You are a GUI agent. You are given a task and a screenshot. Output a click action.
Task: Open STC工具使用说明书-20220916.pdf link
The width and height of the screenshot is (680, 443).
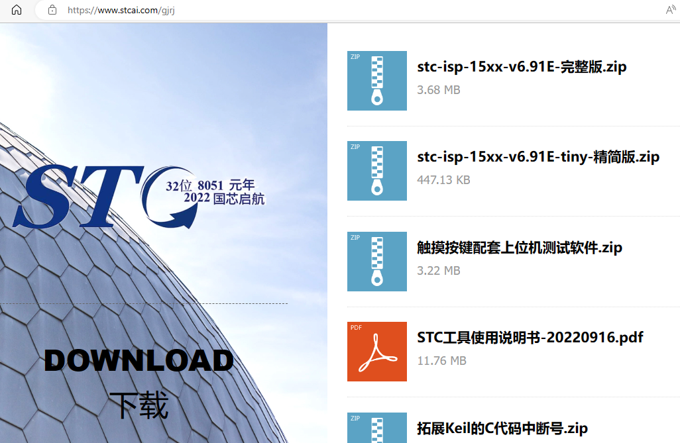(530, 338)
